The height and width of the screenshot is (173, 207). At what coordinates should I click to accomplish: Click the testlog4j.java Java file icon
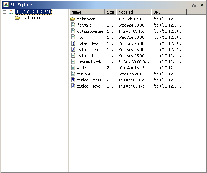(x=73, y=86)
